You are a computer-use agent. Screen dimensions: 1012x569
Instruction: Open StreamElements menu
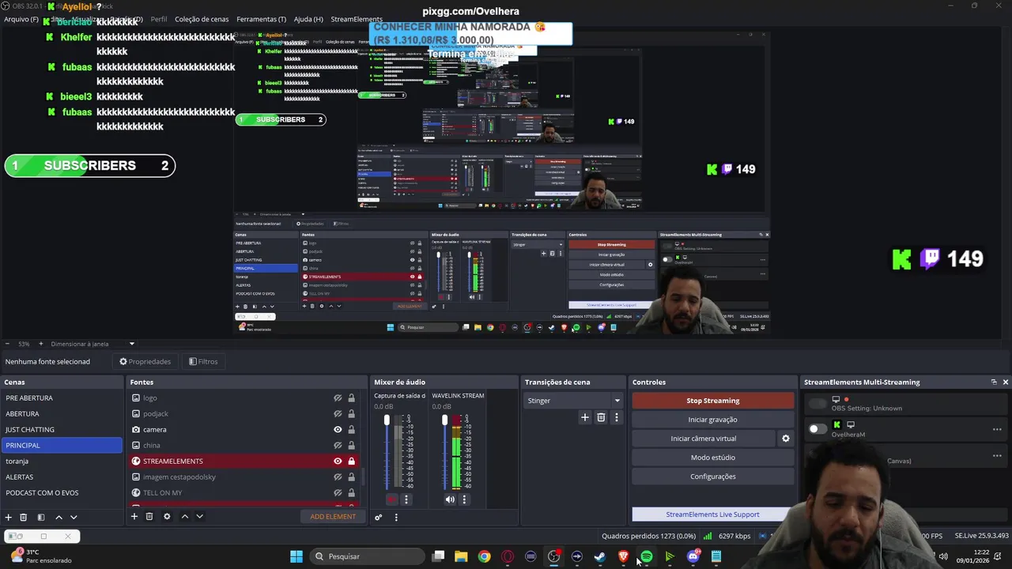click(357, 19)
